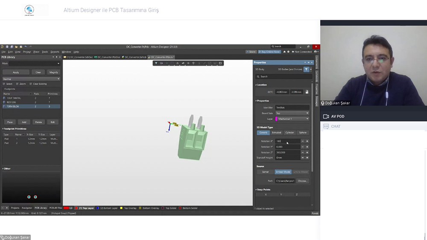Click the Place footprint button
The image size is (427, 240).
pyautogui.click(x=10, y=122)
